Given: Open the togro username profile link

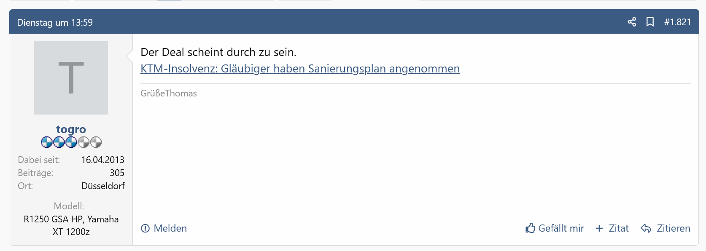Looking at the screenshot, I should 71,129.
